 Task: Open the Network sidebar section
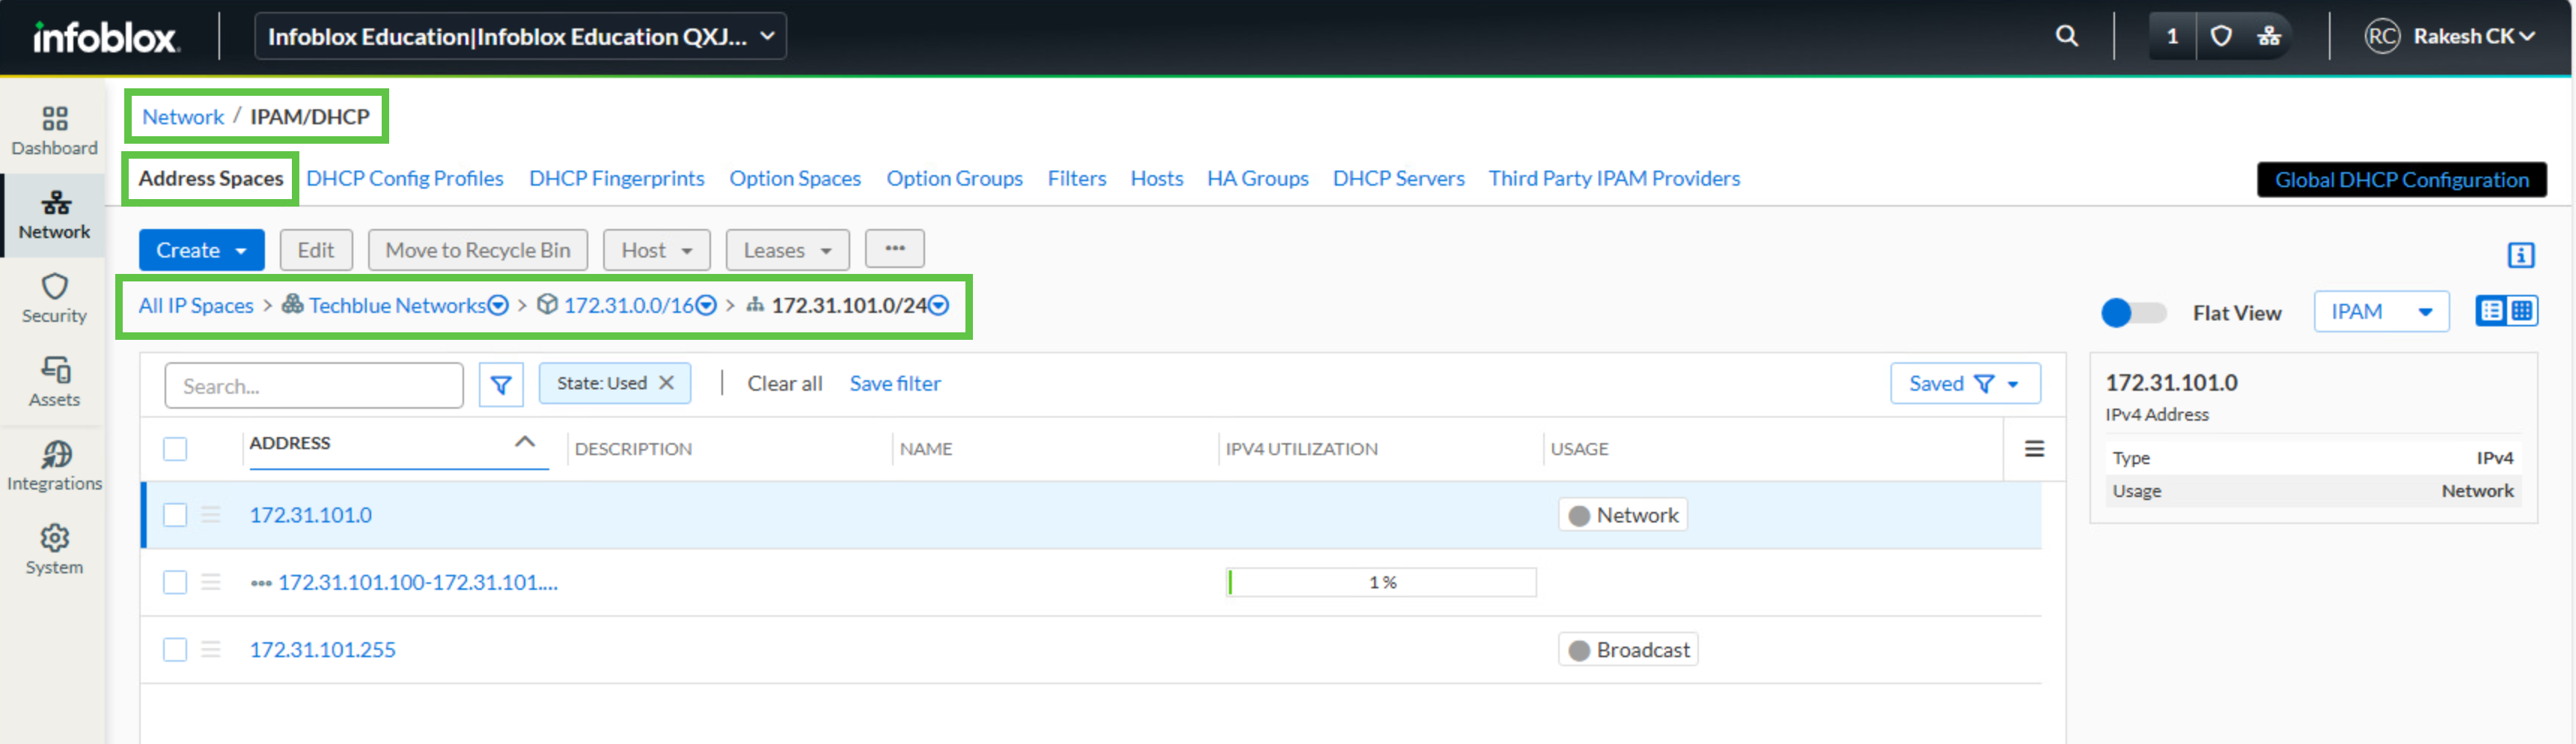click(x=54, y=215)
